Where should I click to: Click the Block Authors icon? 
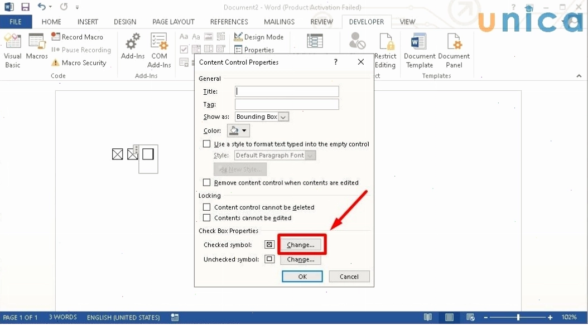pyautogui.click(x=357, y=41)
